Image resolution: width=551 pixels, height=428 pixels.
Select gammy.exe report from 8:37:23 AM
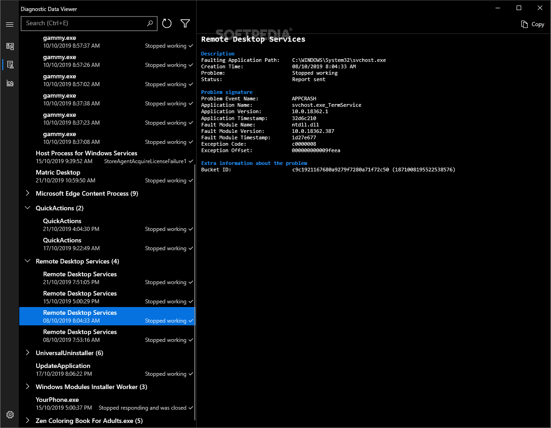[107, 119]
